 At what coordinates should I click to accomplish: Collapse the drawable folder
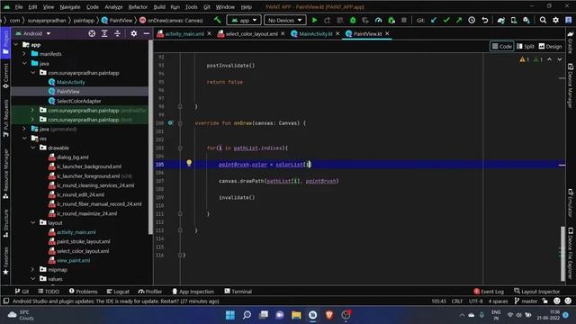32,148
